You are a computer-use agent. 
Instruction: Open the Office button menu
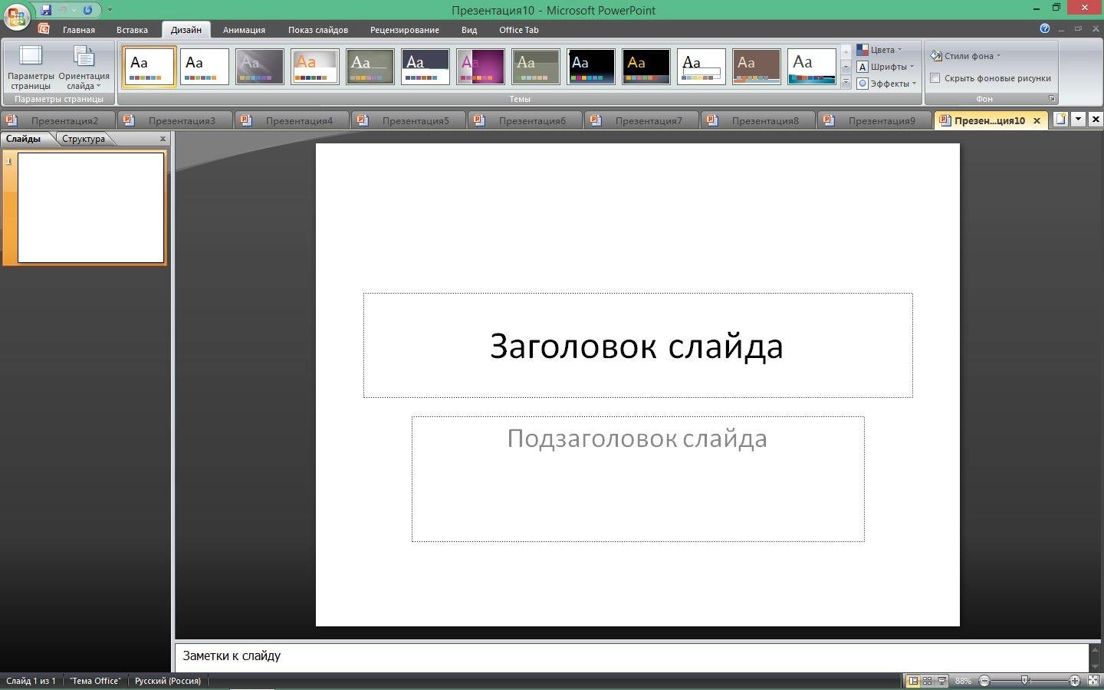(x=16, y=16)
